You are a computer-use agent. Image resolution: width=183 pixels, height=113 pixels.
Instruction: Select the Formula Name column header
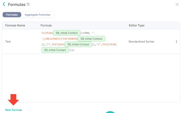click(15, 25)
